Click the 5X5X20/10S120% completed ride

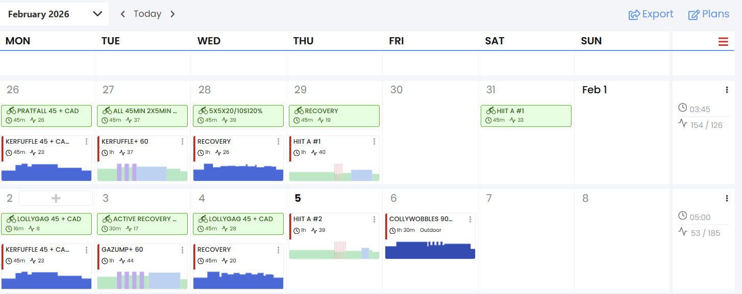click(238, 116)
